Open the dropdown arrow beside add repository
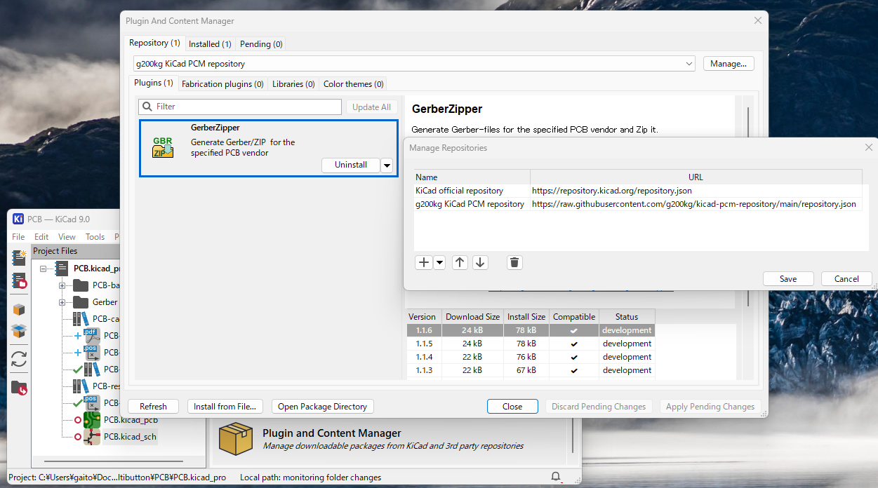The width and height of the screenshot is (878, 488). (x=439, y=262)
